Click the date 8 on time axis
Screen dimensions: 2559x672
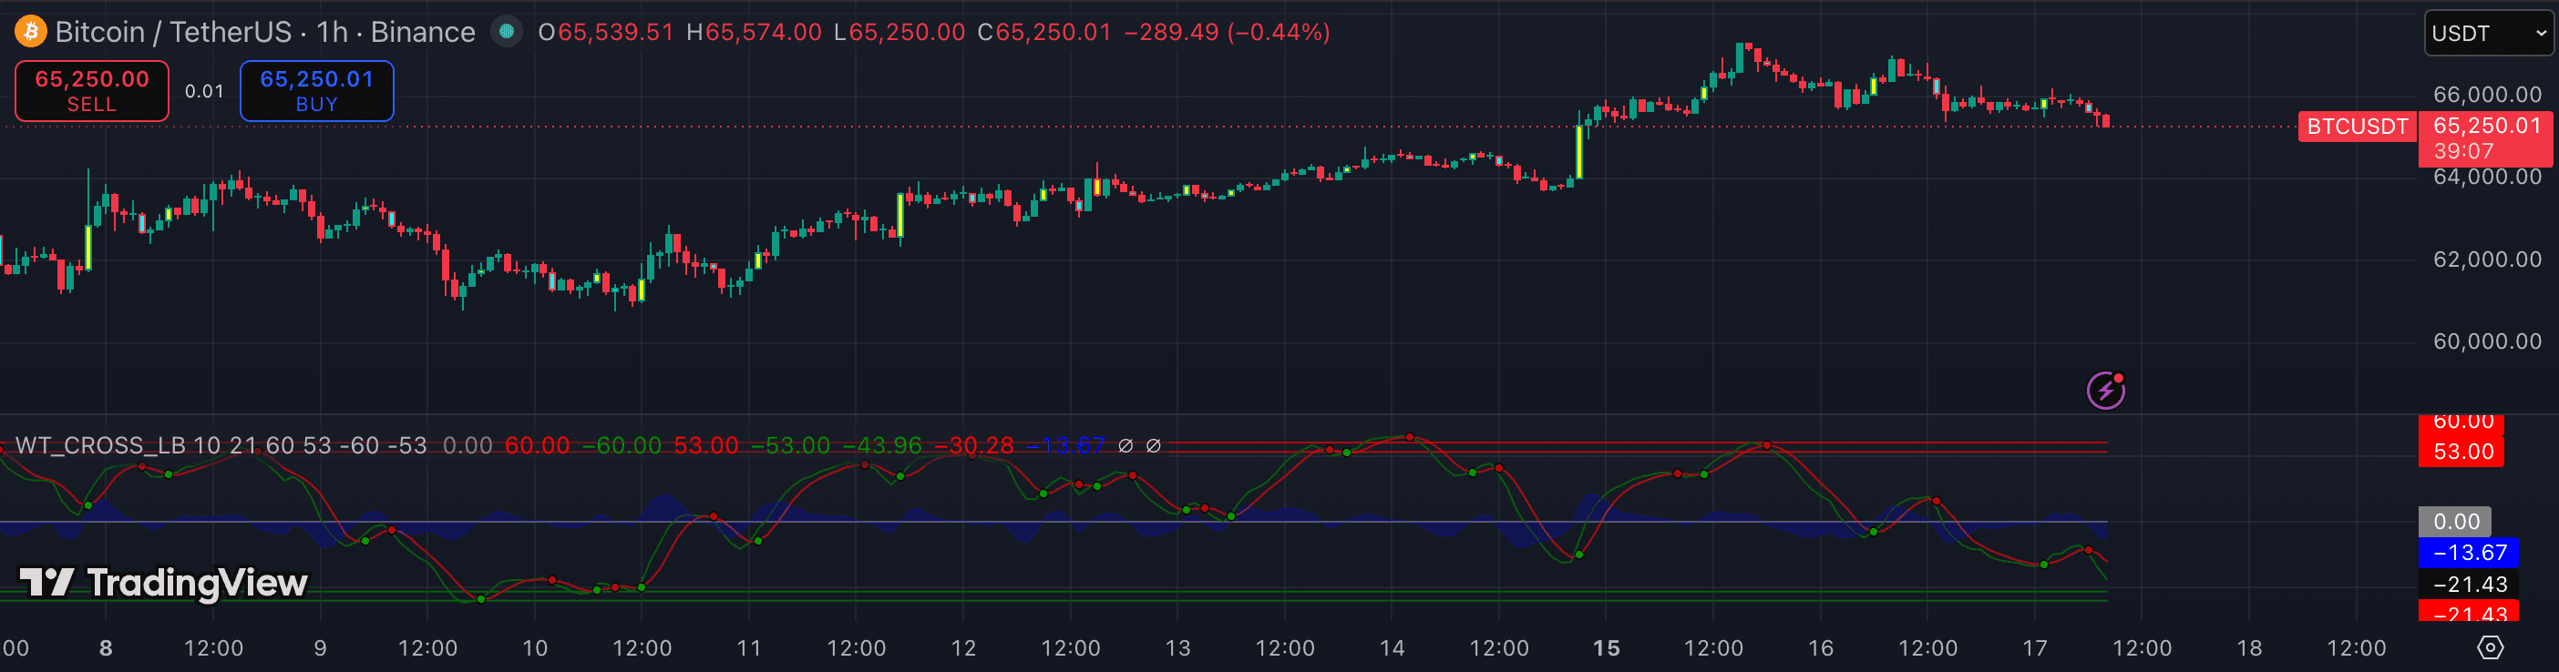pyautogui.click(x=107, y=648)
